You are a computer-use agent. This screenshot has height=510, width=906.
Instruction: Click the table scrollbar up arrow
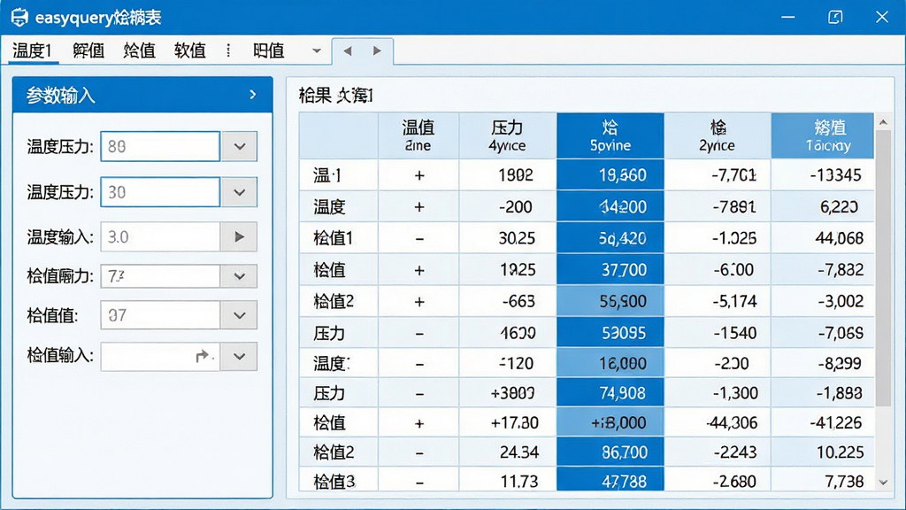883,122
